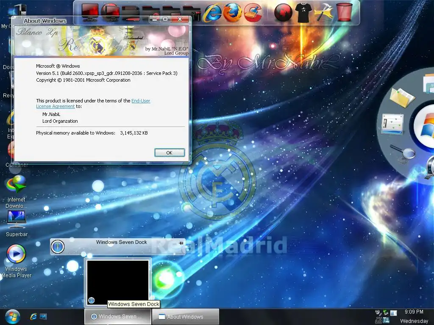Click the Windows logo orb in circular dock

click(425, 126)
